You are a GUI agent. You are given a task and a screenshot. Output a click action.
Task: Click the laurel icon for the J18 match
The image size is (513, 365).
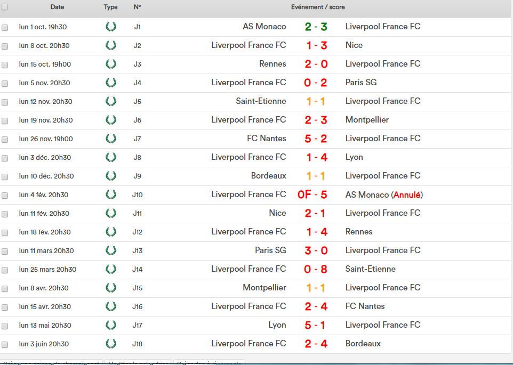pos(111,344)
